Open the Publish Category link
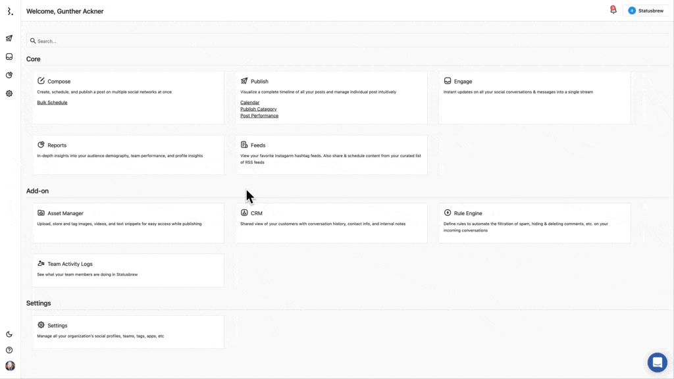Viewport: 674px width, 379px height. click(259, 109)
